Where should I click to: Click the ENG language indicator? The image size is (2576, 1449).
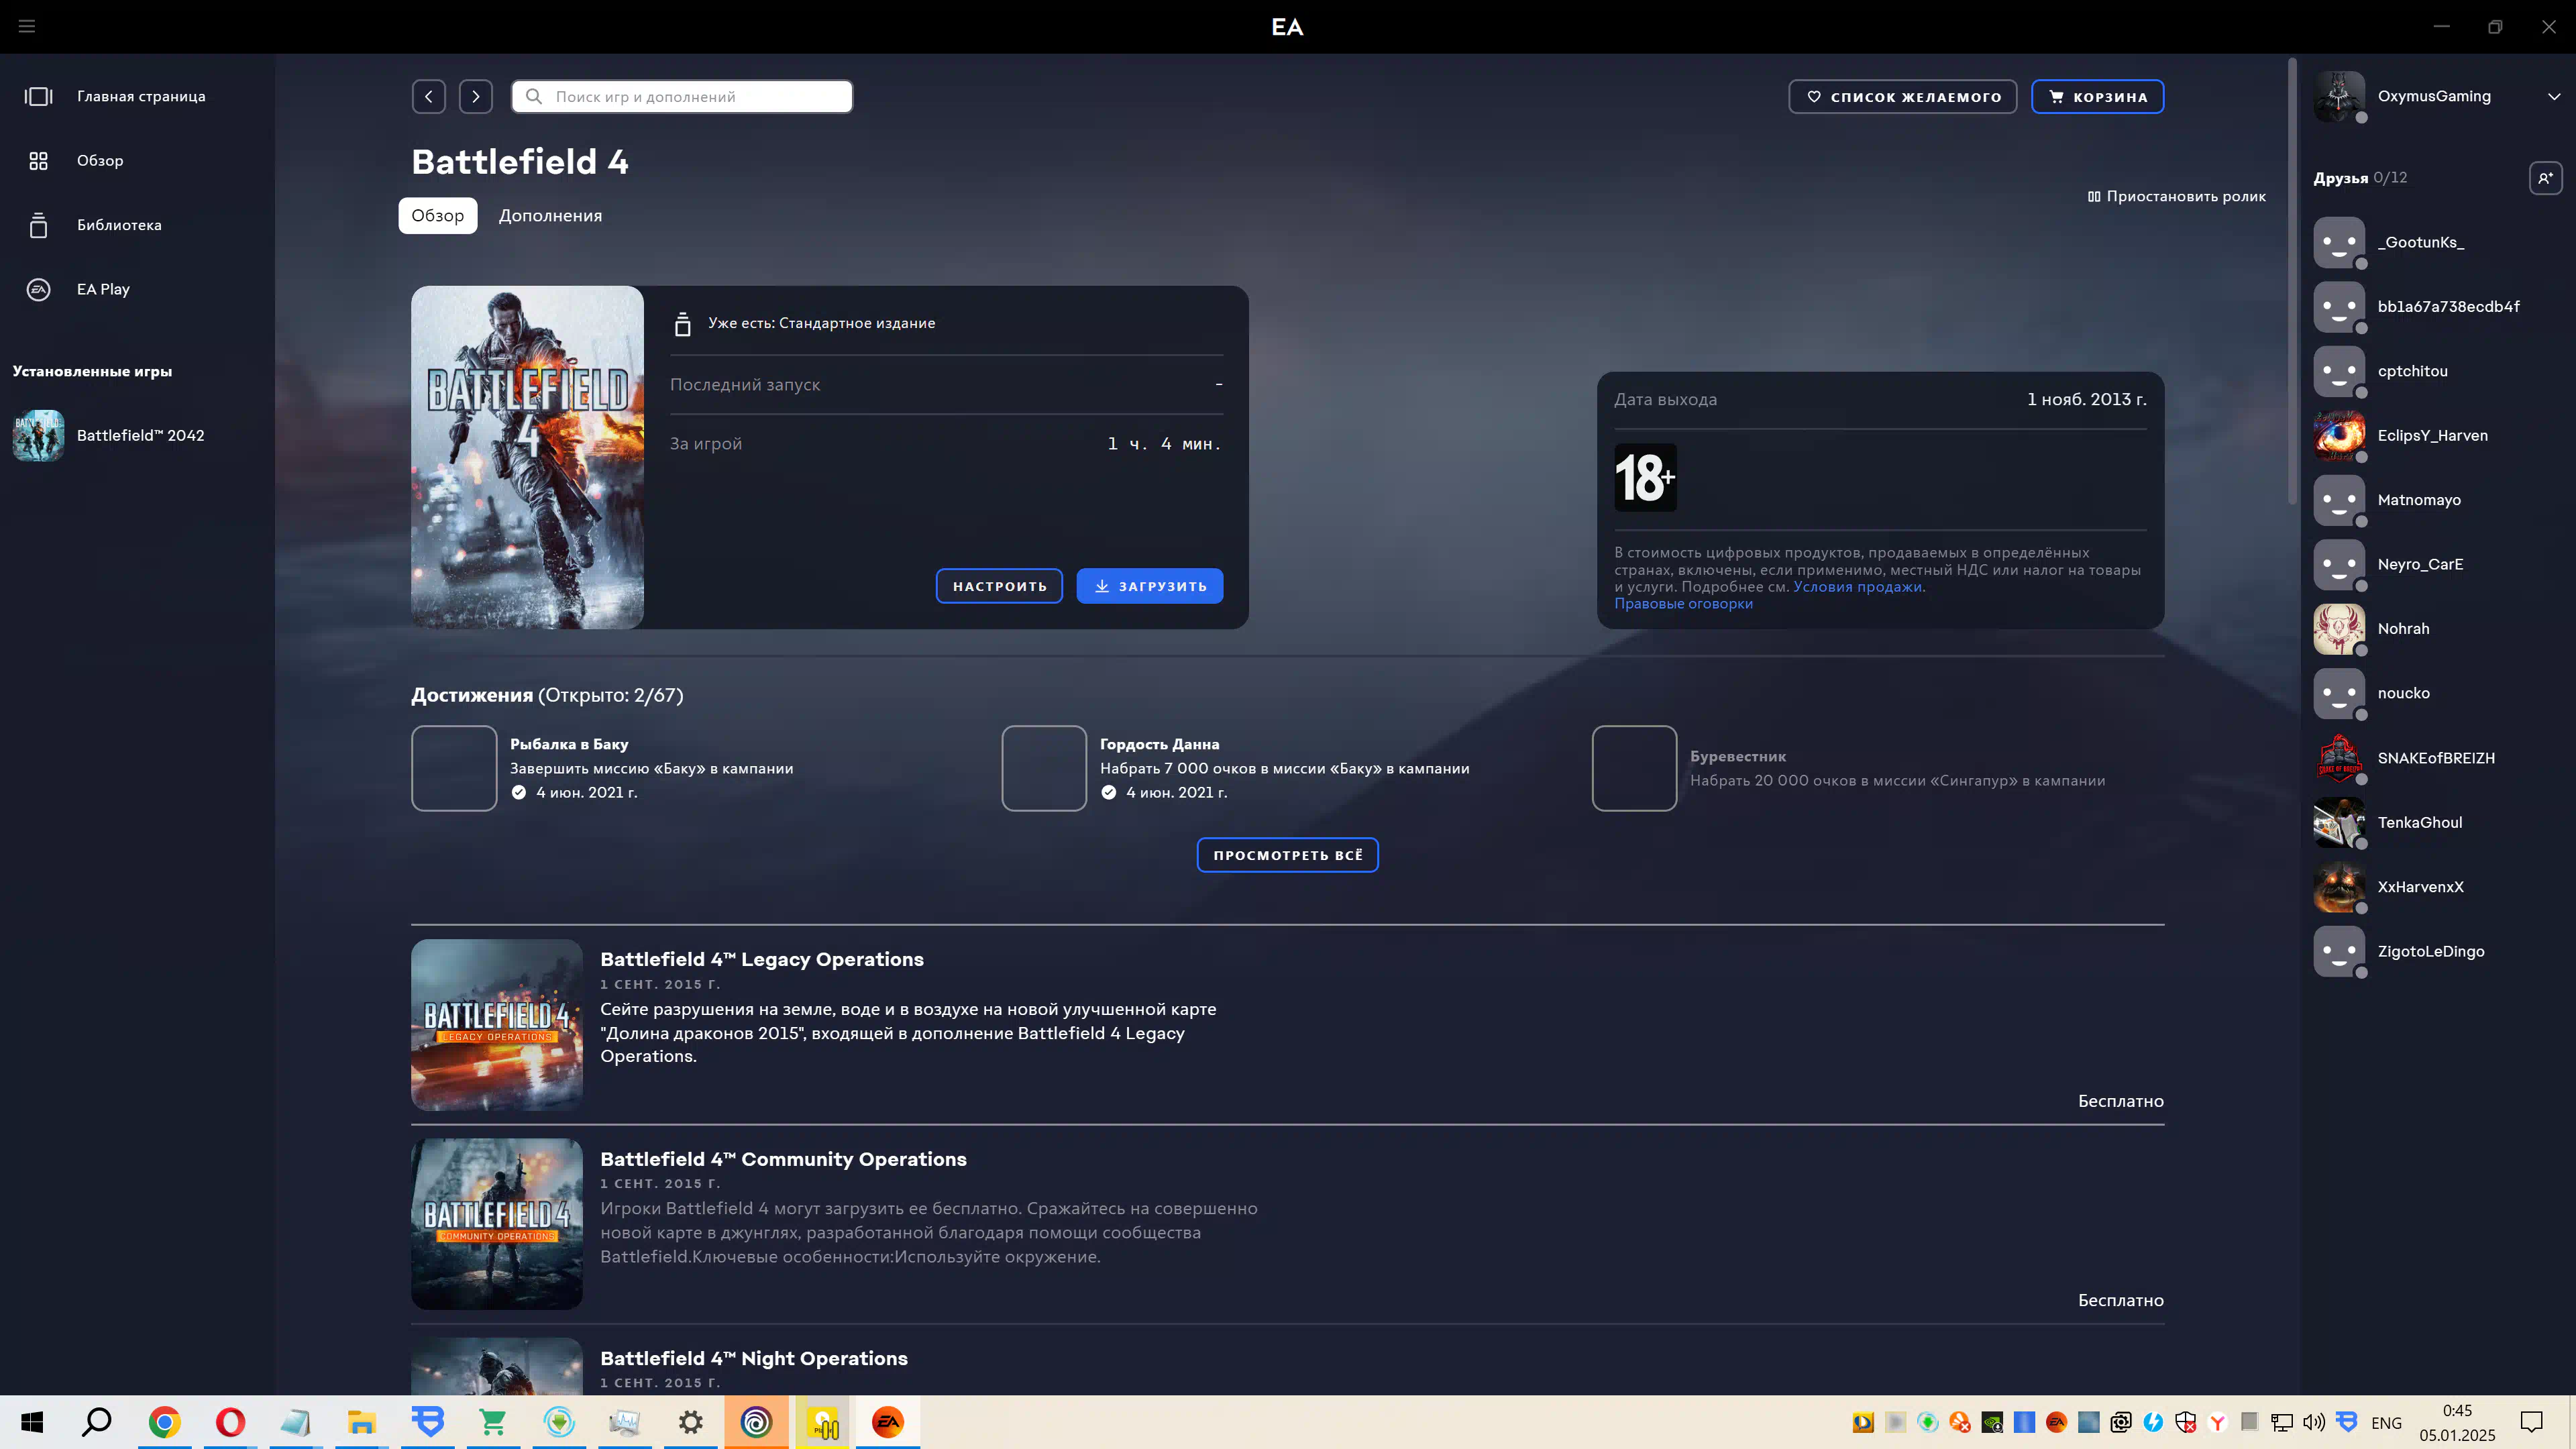coord(2386,1423)
